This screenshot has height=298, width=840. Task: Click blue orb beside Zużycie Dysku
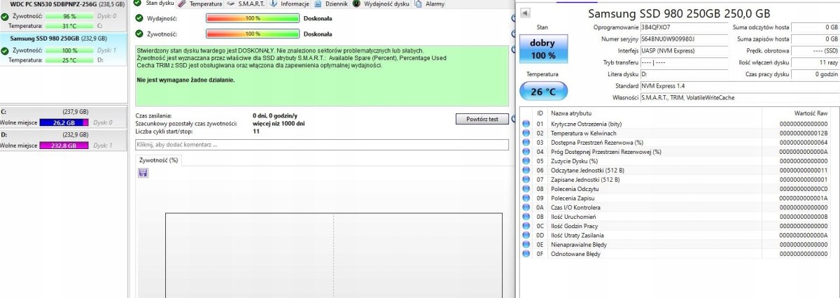coord(526,161)
